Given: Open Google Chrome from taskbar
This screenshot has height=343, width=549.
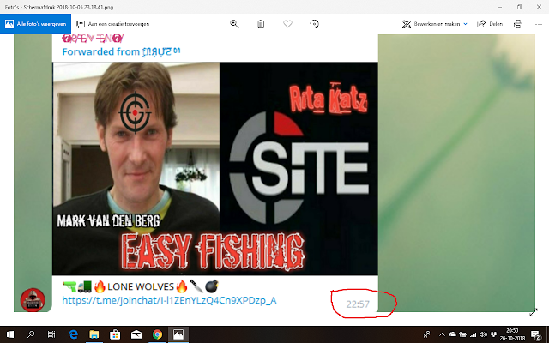Looking at the screenshot, I should pyautogui.click(x=157, y=334).
